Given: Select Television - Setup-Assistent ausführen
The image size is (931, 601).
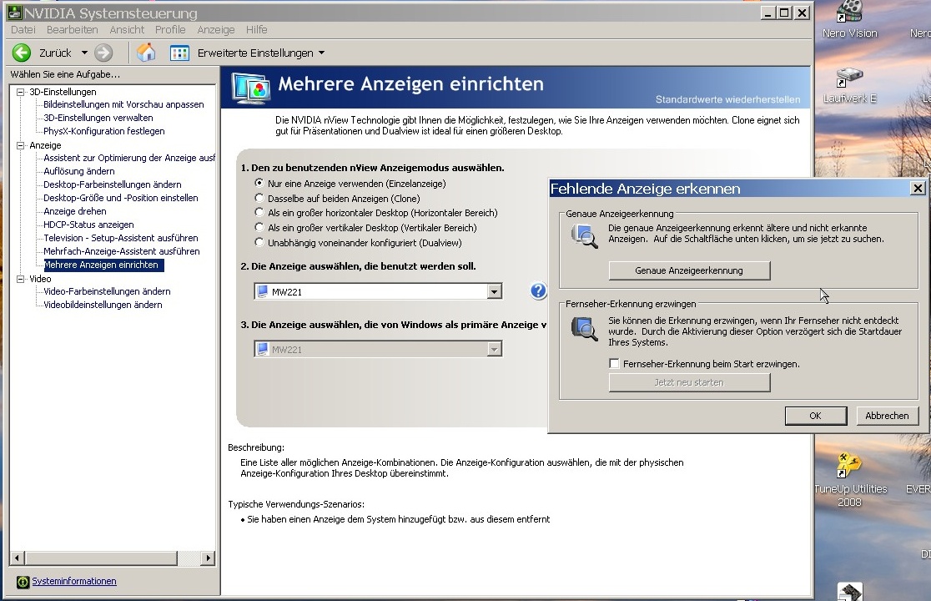Looking at the screenshot, I should tap(120, 238).
